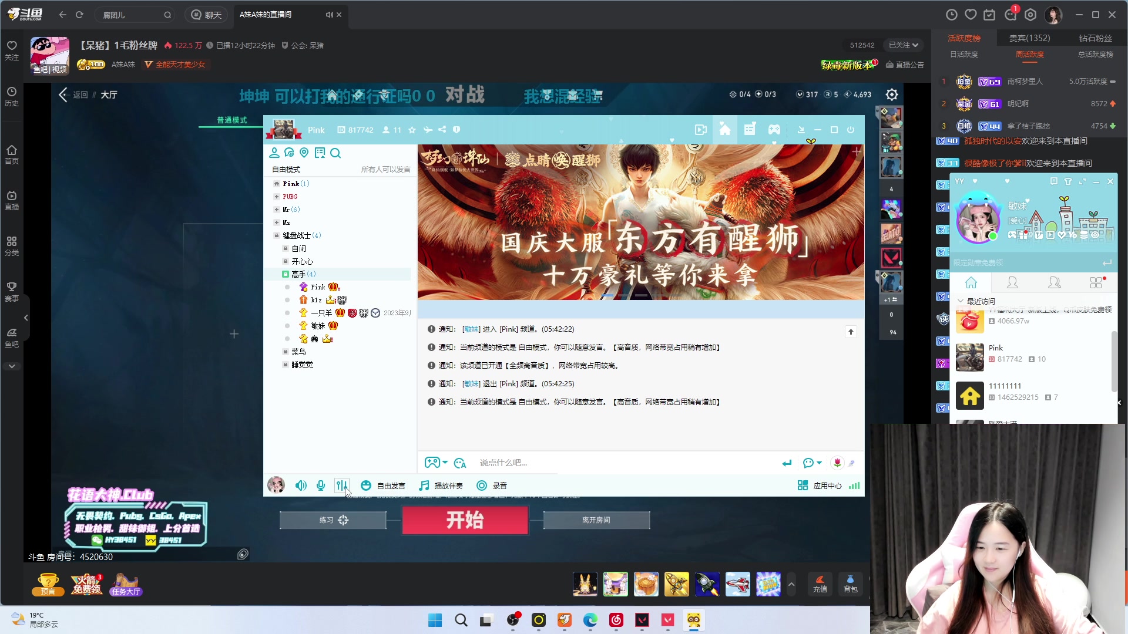This screenshot has height=634, width=1128.
Task: Send a flower with the rose icon
Action: (837, 463)
